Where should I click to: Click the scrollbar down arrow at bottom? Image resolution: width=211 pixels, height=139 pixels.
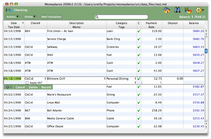pos(206,127)
